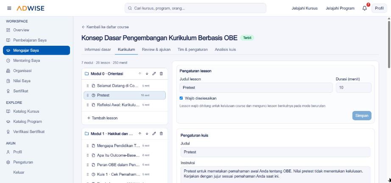This screenshot has height=183, width=391.
Task: Click the page vertical scrollbar
Action: (389, 45)
